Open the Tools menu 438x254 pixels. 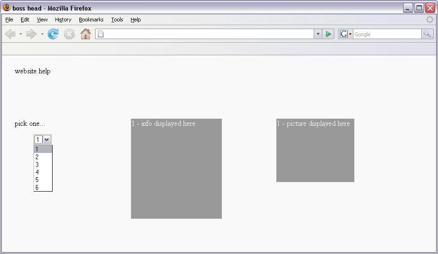117,20
